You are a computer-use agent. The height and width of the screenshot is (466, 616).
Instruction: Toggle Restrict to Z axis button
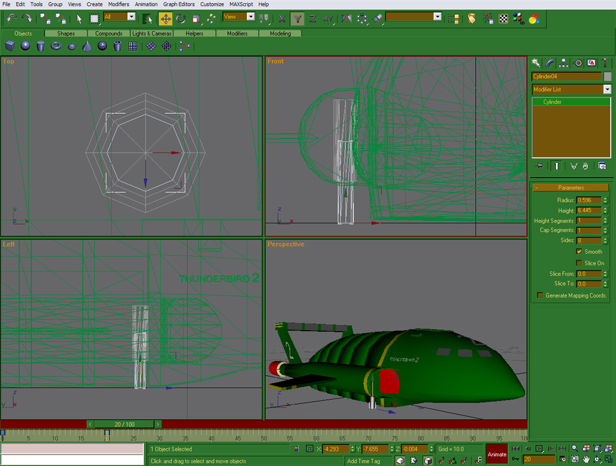313,19
